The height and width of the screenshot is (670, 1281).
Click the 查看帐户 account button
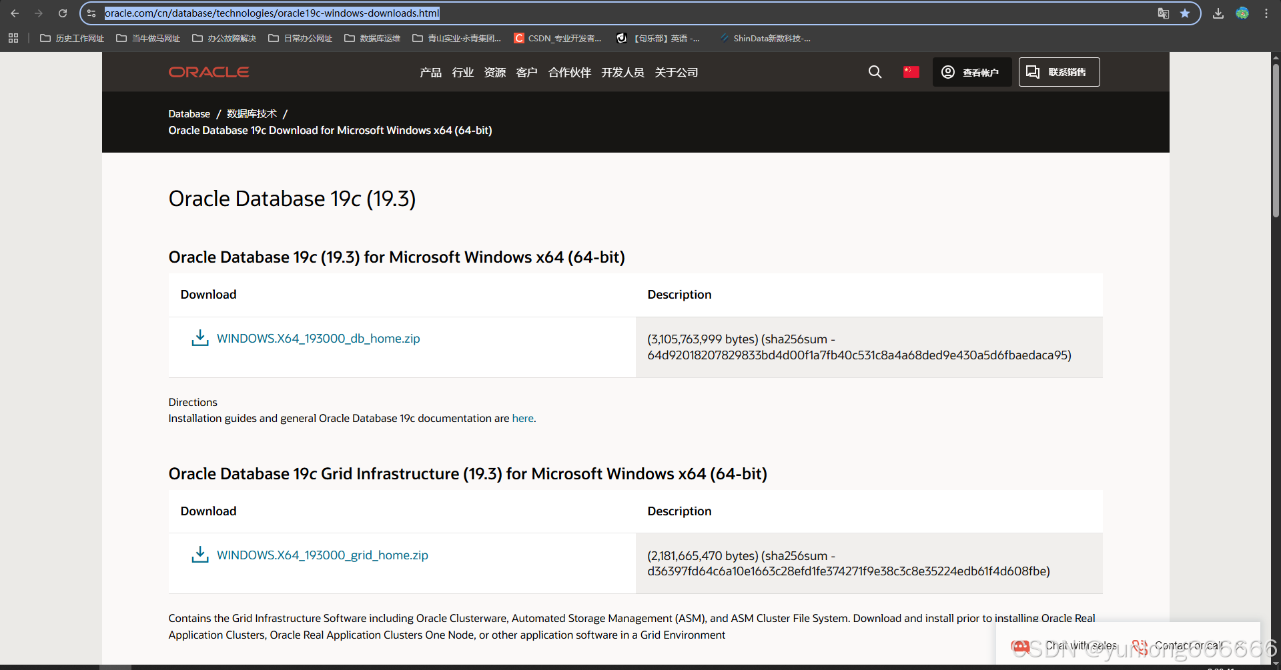971,72
